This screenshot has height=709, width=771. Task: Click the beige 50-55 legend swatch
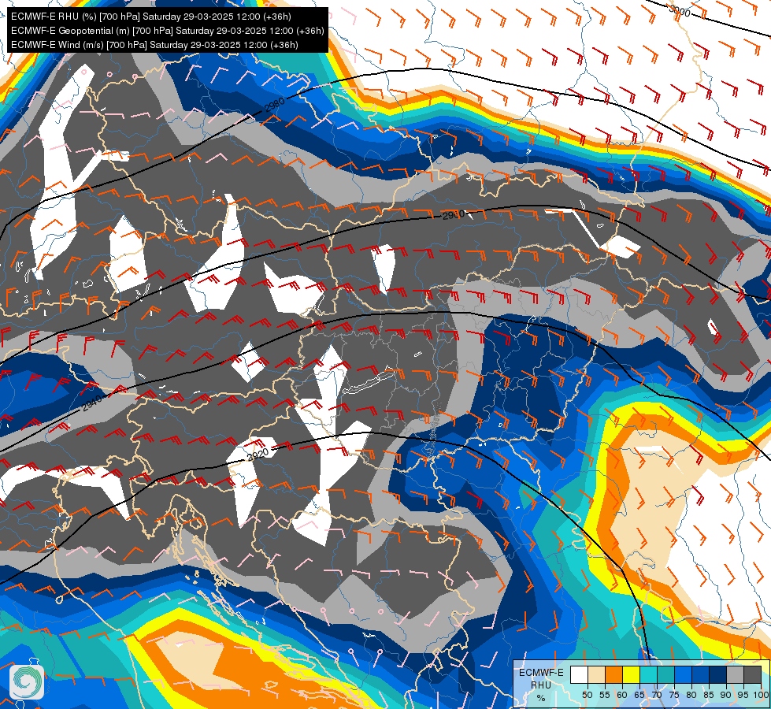point(596,674)
